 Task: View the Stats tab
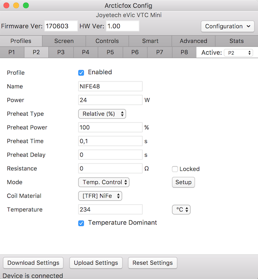tap(236, 41)
